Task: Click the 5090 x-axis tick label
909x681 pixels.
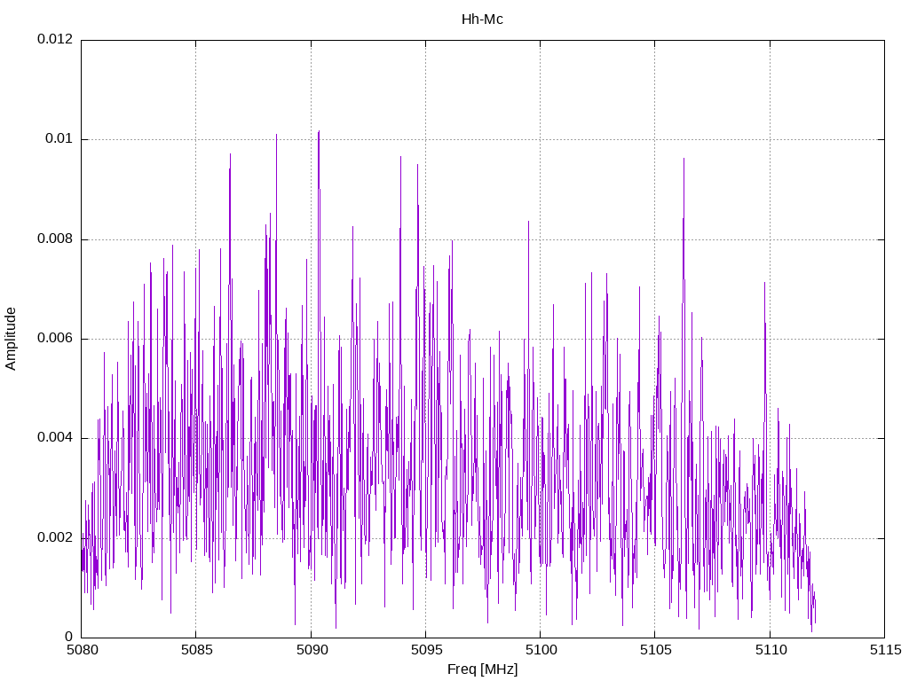Action: (312, 650)
